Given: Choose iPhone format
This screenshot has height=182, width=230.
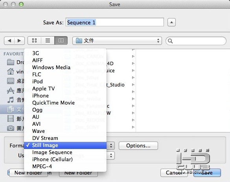Looking at the screenshot, I should pos(65,96).
